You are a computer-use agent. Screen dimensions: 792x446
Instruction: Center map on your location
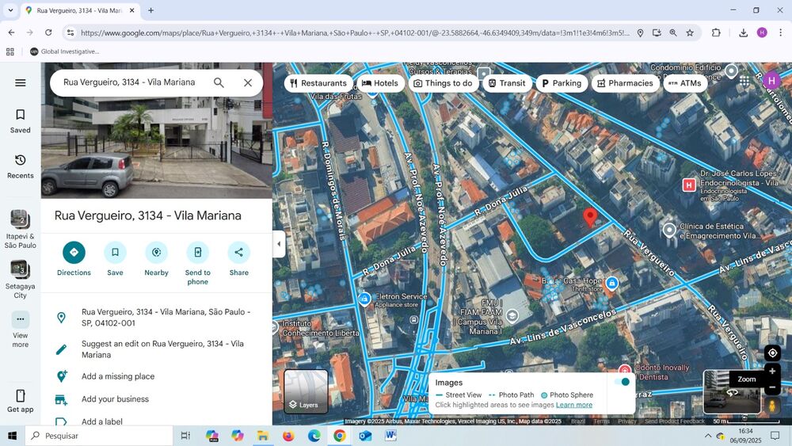772,353
